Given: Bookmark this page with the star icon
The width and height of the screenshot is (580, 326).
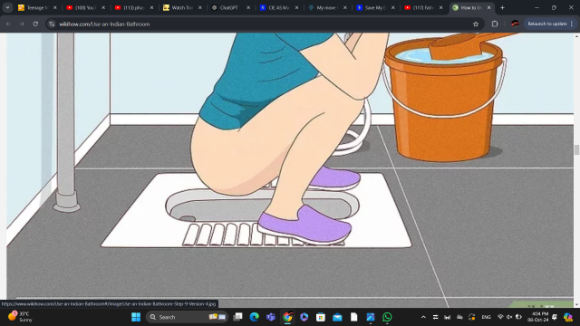Looking at the screenshot, I should (x=476, y=24).
